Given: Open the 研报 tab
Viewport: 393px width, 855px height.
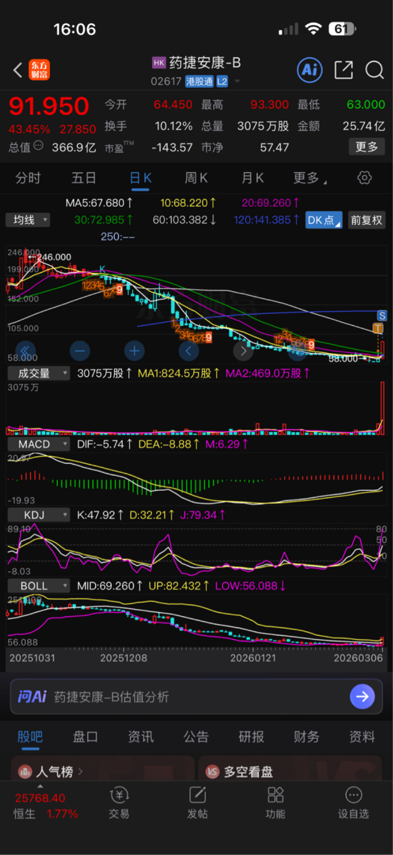Looking at the screenshot, I should coord(252,736).
